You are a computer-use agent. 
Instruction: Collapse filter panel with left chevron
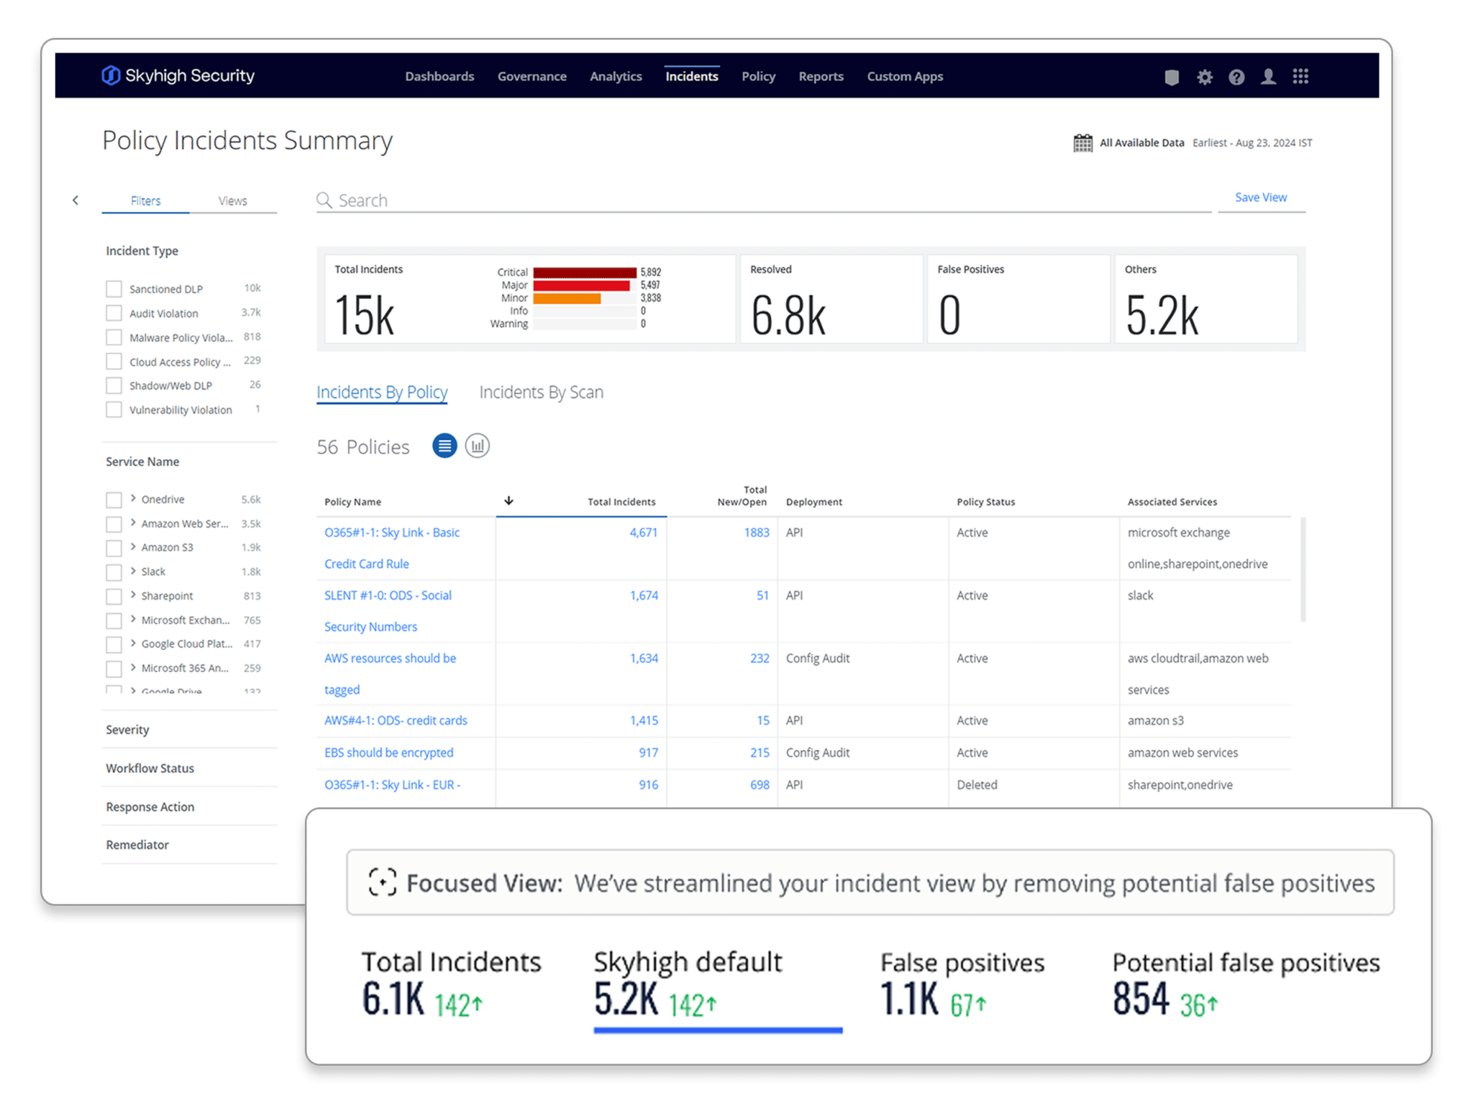76,201
